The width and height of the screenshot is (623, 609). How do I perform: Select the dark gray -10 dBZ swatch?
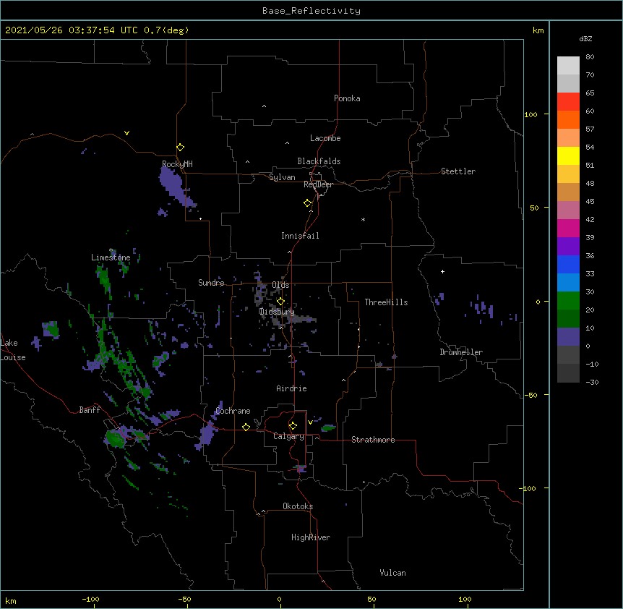568,373
